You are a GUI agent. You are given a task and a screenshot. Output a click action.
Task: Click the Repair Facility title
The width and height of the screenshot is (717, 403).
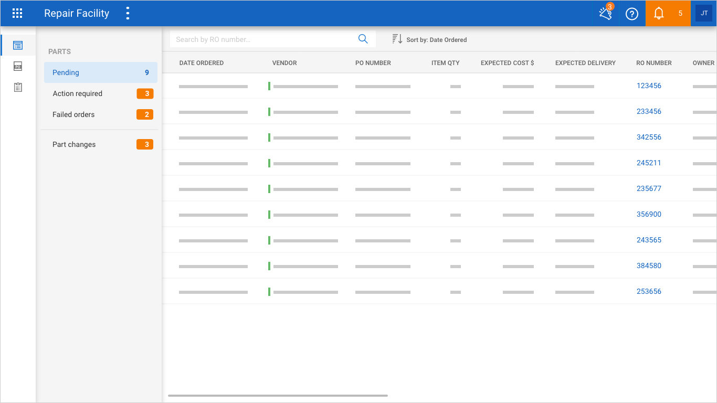coord(77,14)
